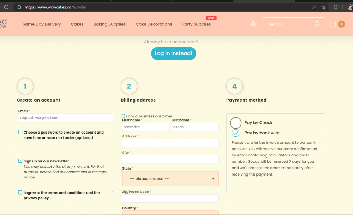Open the State dropdown
Viewport: 353px width, 215px height.
click(170, 179)
